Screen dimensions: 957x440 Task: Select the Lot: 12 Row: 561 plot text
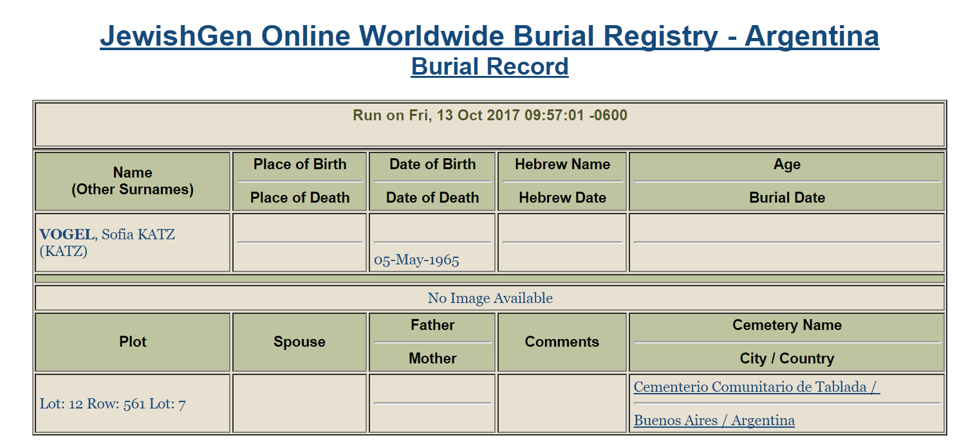click(113, 405)
